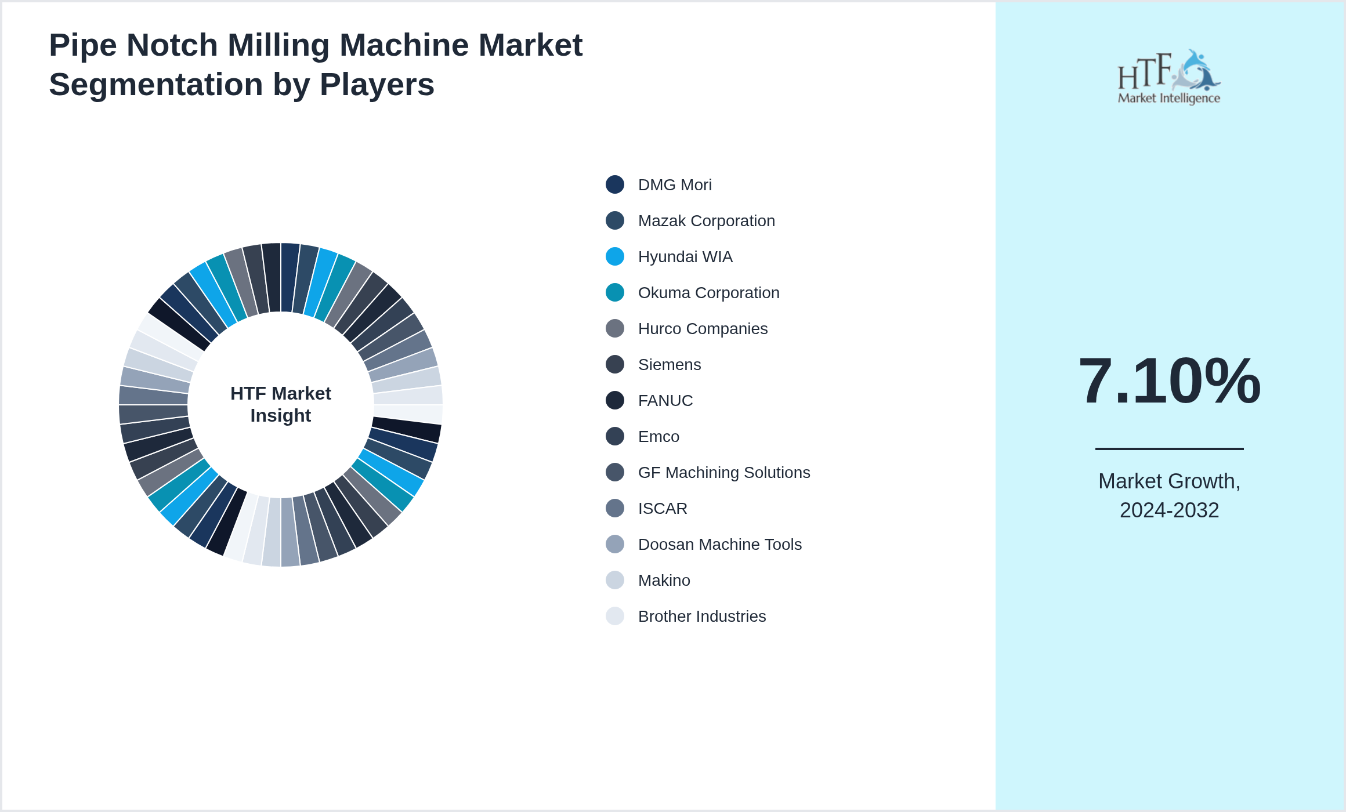Click the Emco legend color dot
Image resolution: width=1346 pixels, height=812 pixels.
coord(615,436)
